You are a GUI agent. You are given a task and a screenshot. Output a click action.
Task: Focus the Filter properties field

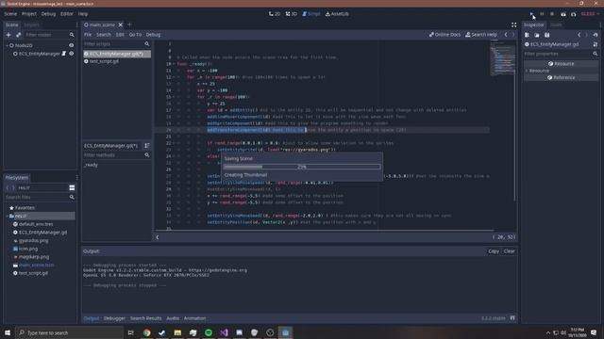tap(558, 54)
